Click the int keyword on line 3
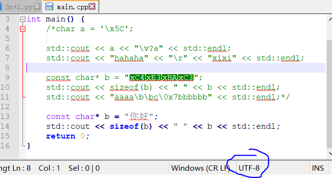The width and height of the screenshot is (332, 178). [x=34, y=19]
